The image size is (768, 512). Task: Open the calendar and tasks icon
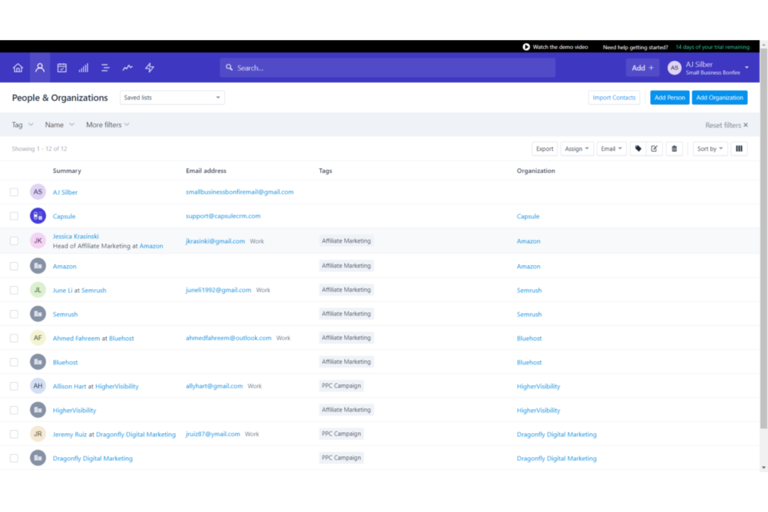62,68
